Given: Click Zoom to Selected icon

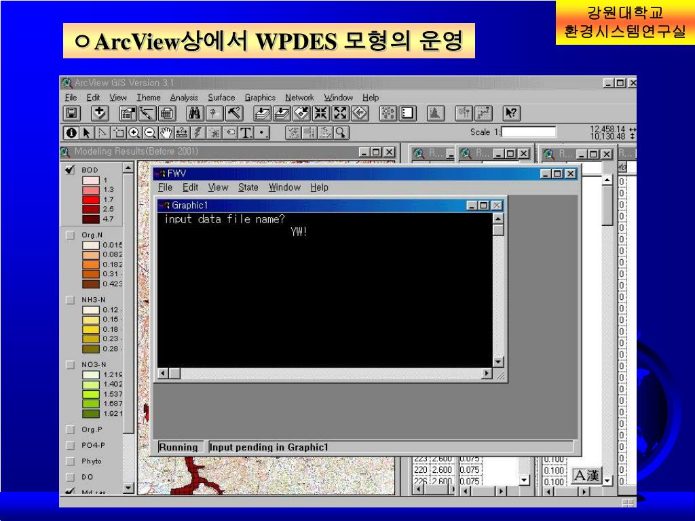Looking at the screenshot, I should 301,113.
